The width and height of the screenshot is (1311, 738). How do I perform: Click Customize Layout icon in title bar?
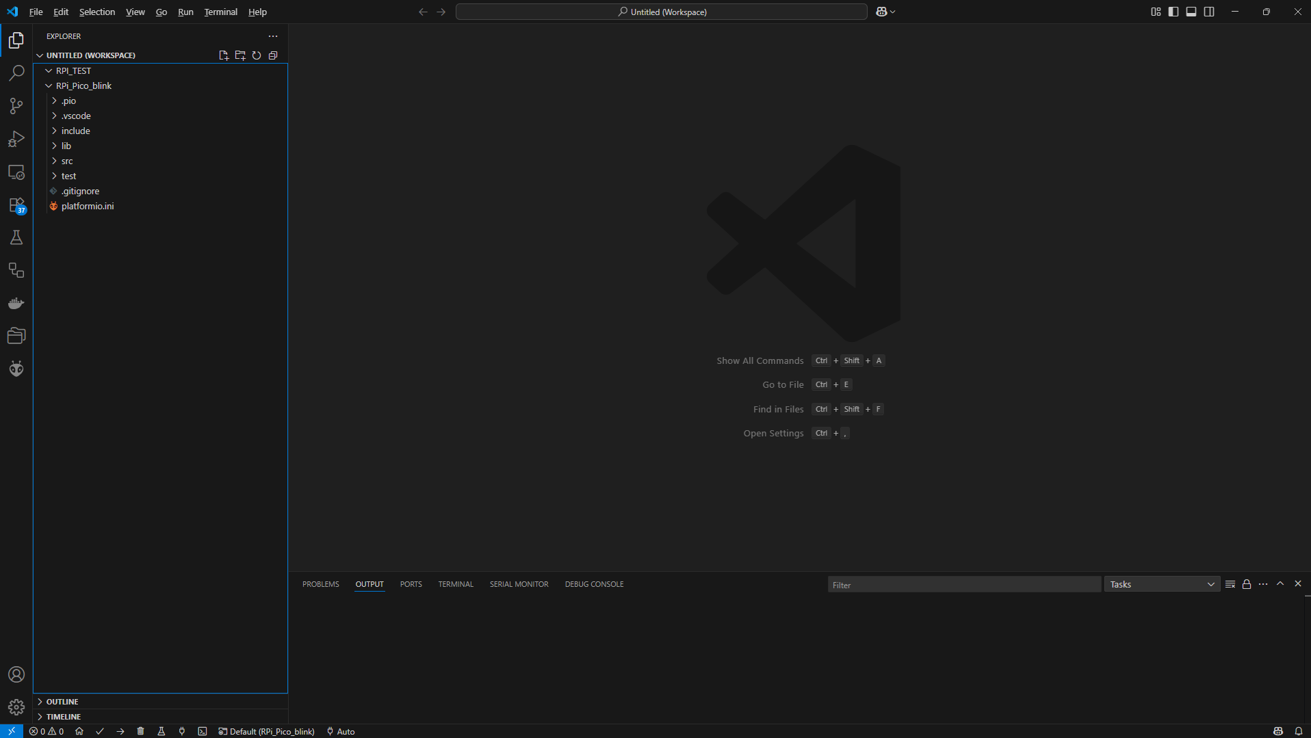point(1156,12)
